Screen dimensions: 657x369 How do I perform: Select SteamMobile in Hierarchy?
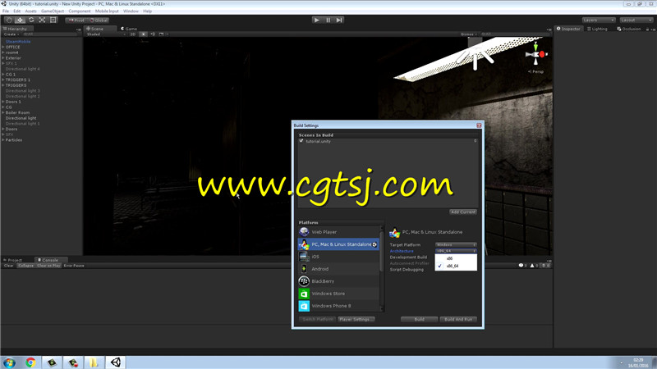(x=18, y=42)
